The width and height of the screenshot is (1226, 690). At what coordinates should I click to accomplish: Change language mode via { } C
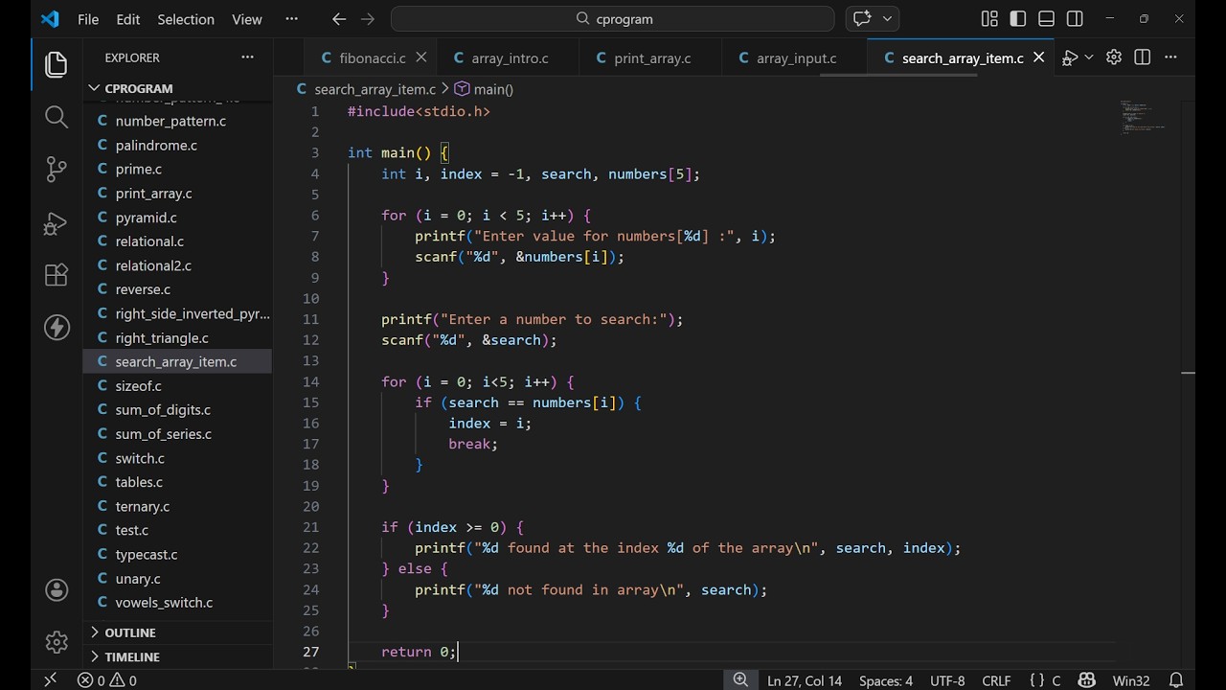[1045, 680]
